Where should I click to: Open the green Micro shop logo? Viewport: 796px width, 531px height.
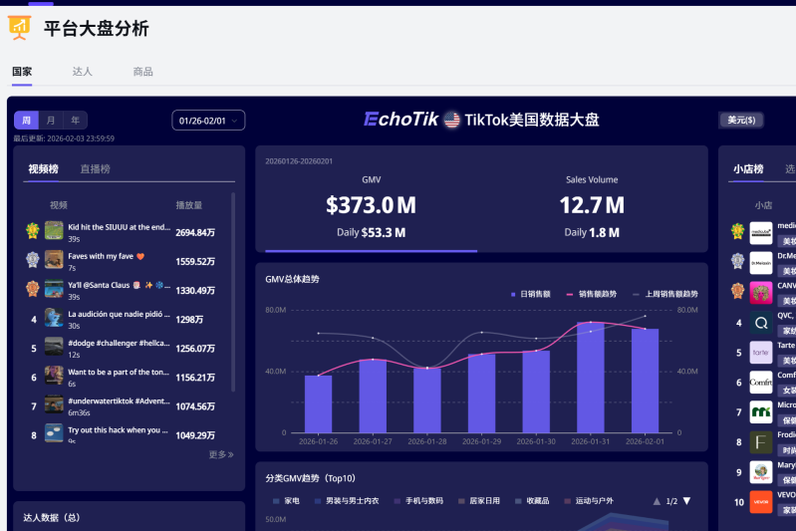(761, 412)
